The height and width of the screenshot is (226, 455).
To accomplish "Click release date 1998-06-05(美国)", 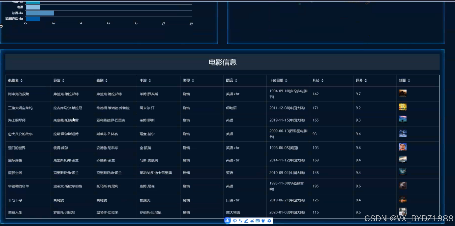I will 283,148.
